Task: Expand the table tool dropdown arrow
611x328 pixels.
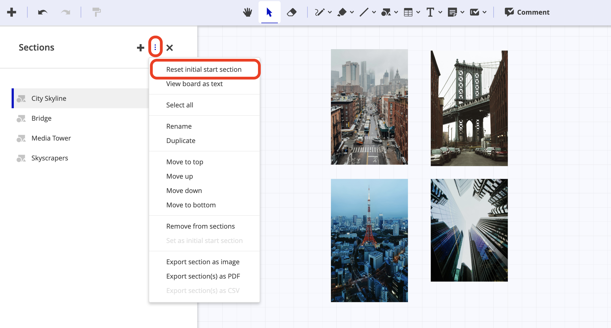Action: [418, 12]
